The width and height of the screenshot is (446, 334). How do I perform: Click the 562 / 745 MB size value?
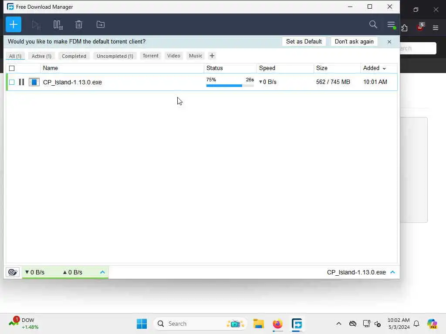click(x=333, y=82)
